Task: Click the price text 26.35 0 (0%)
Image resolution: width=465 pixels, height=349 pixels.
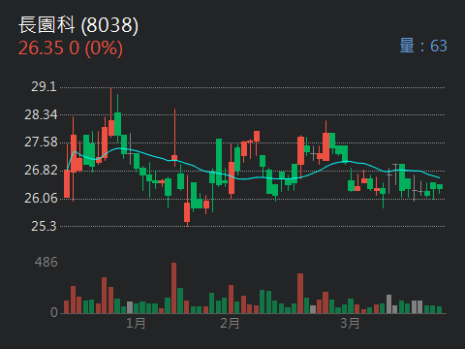Action: pyautogui.click(x=71, y=48)
